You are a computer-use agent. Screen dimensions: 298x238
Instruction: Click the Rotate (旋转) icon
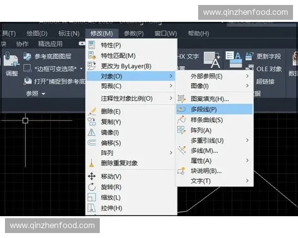tap(92, 187)
